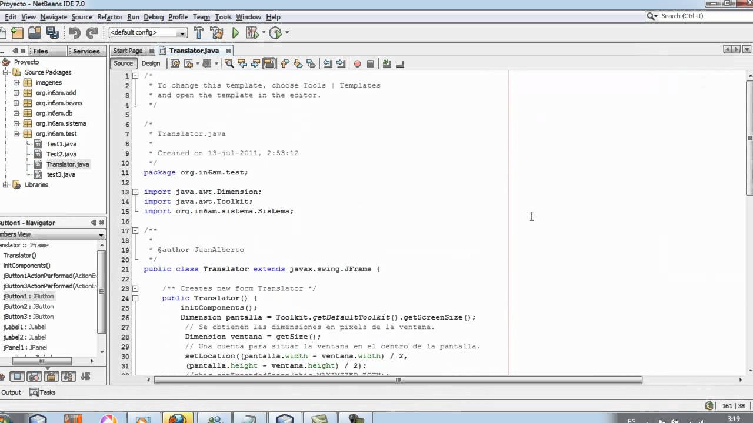Image resolution: width=753 pixels, height=423 pixels.
Task: Toggle first filter button in Navigator
Action: tap(17, 377)
